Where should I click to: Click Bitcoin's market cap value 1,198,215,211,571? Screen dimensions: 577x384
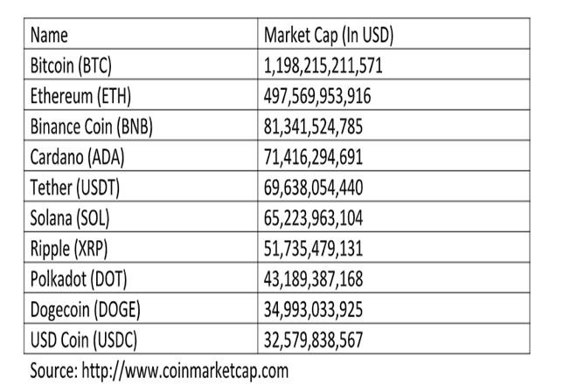pyautogui.click(x=323, y=65)
